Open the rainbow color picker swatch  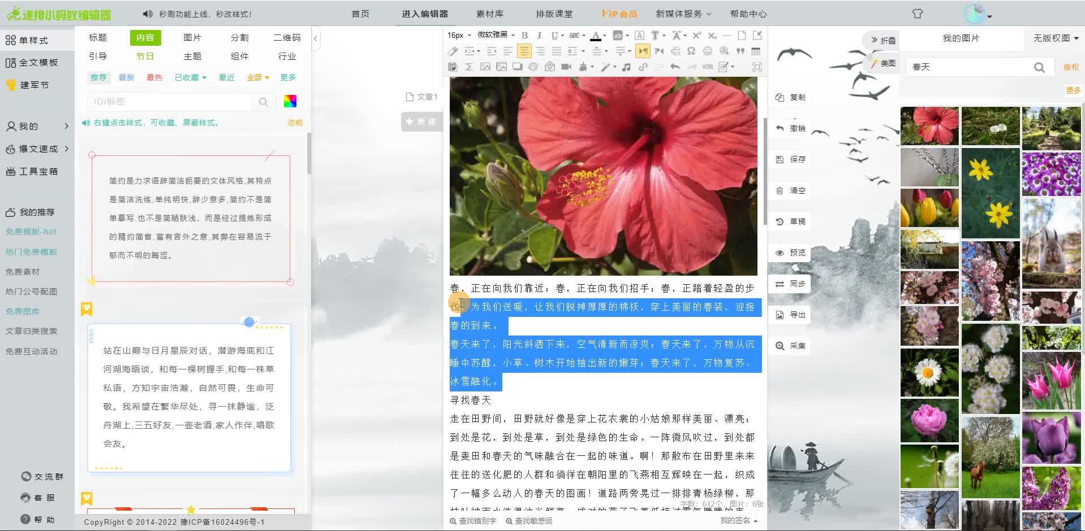click(x=290, y=102)
